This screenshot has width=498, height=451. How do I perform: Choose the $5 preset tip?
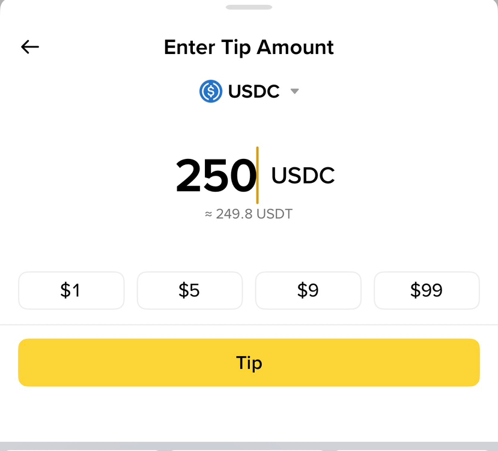click(x=190, y=290)
